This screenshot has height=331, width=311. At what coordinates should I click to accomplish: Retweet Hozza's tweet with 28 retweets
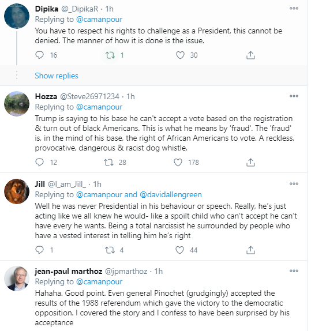109,163
